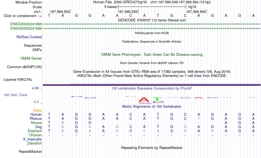Click the 5 bases scale bar
The image size is (261, 158).
click(x=152, y=7)
